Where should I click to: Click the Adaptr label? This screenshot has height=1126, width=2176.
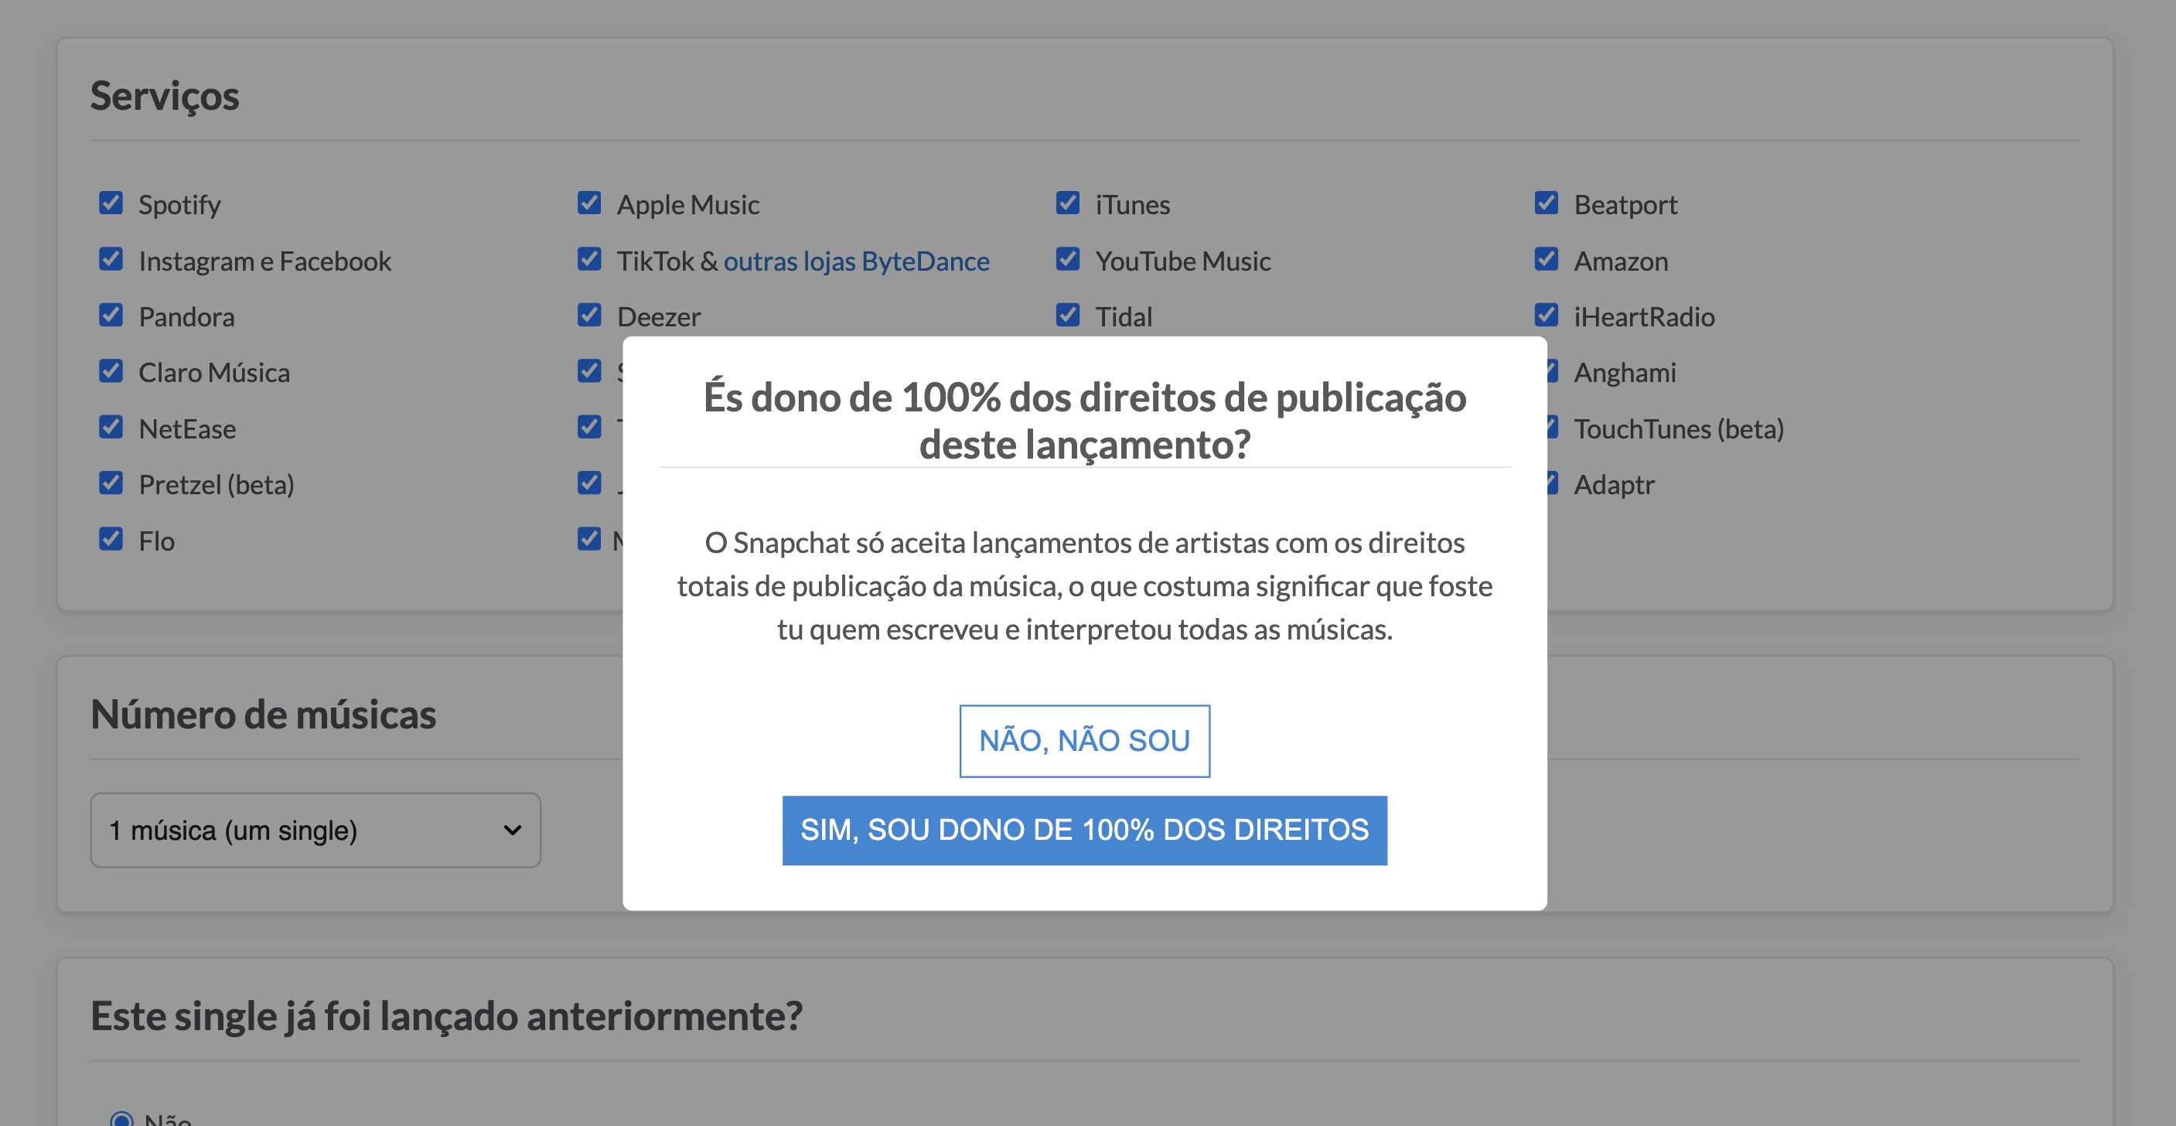[1613, 485]
